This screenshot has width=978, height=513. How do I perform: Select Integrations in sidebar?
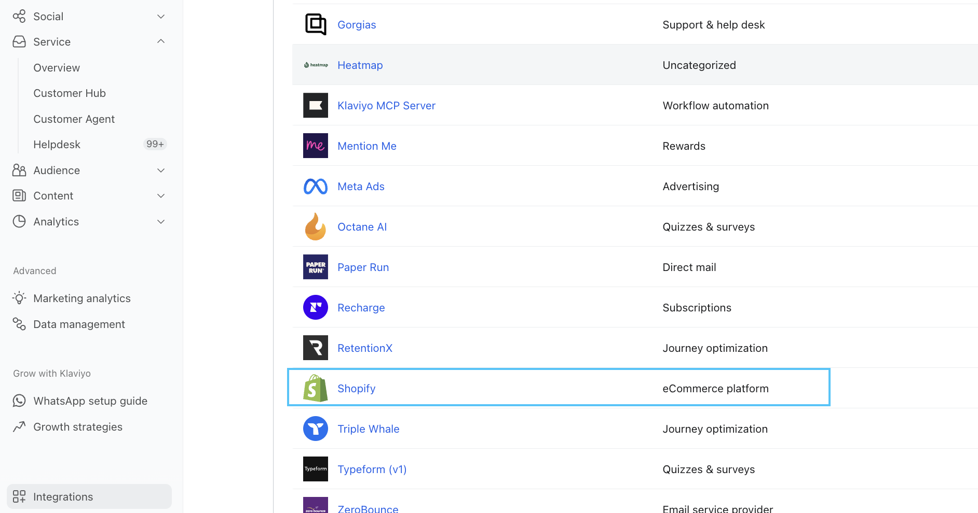click(89, 496)
